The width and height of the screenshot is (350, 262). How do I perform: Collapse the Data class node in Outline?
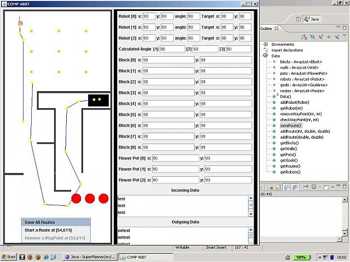[x=265, y=56]
